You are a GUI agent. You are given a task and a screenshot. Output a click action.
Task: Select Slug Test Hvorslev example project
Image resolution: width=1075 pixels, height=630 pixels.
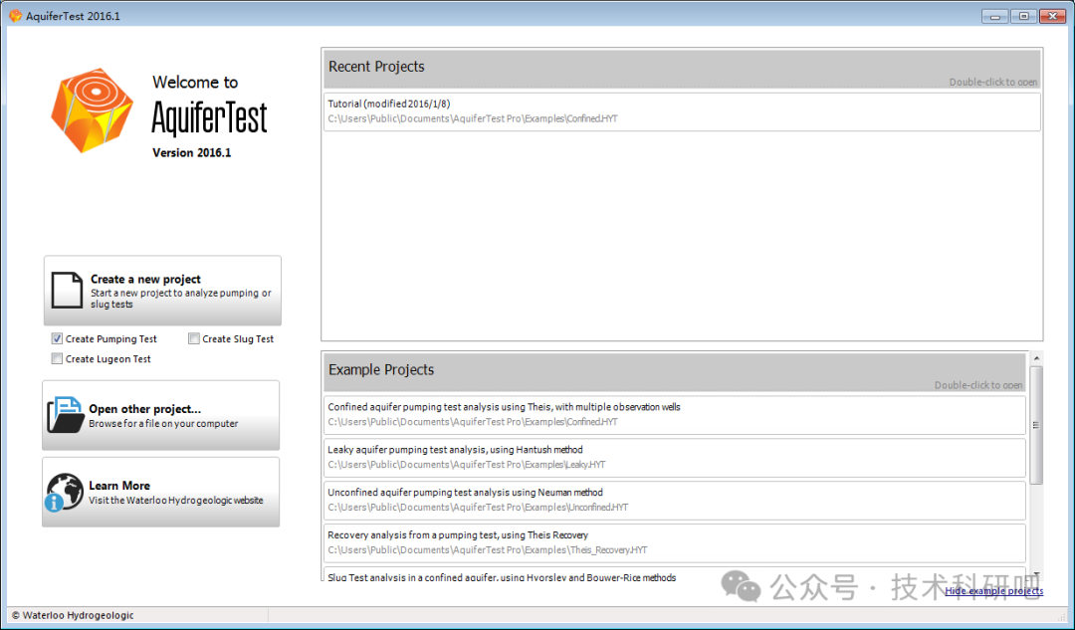coord(675,574)
